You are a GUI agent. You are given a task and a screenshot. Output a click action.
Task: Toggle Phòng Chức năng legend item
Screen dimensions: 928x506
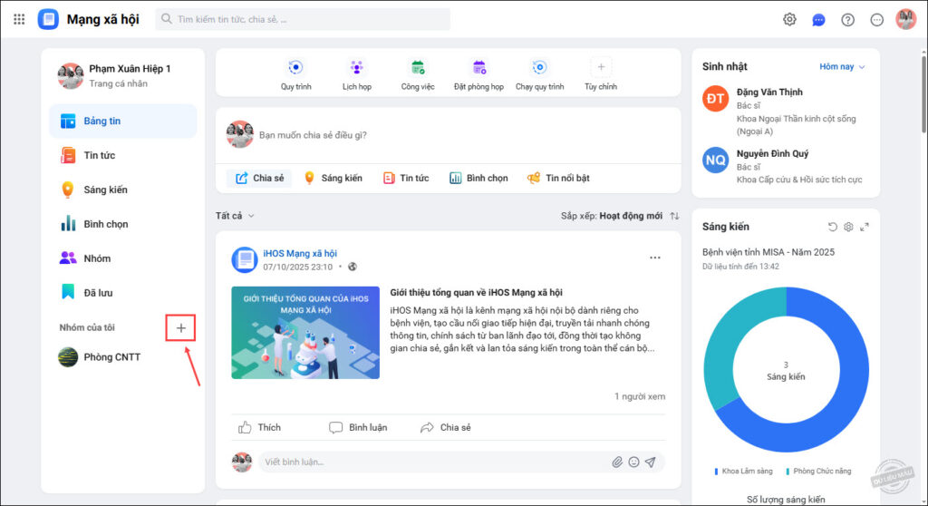click(x=818, y=471)
